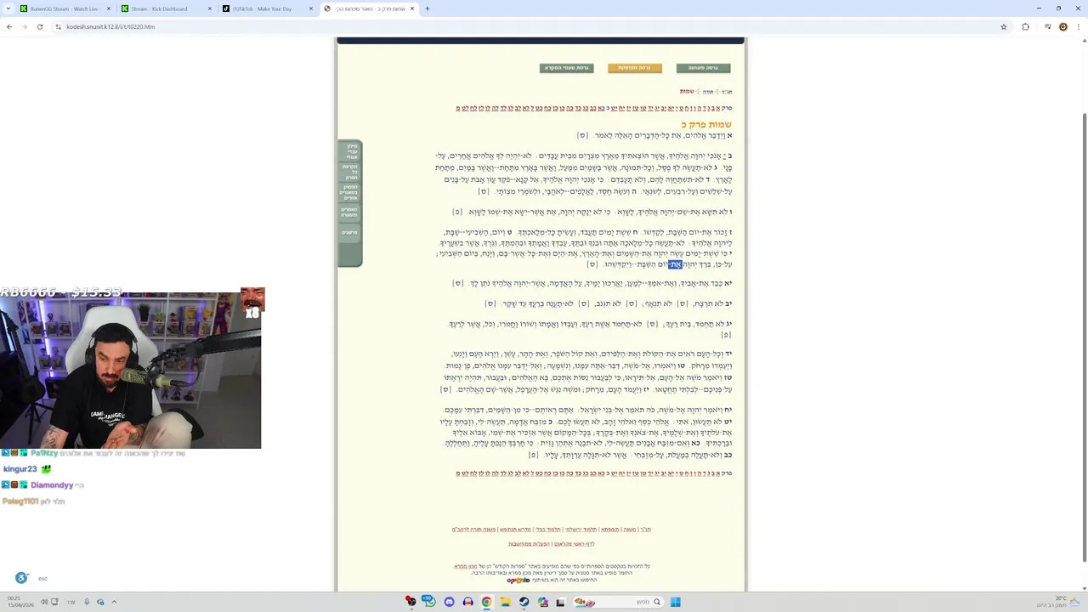Switch to Chrome from the taskbar
The width and height of the screenshot is (1088, 612).
click(x=486, y=602)
